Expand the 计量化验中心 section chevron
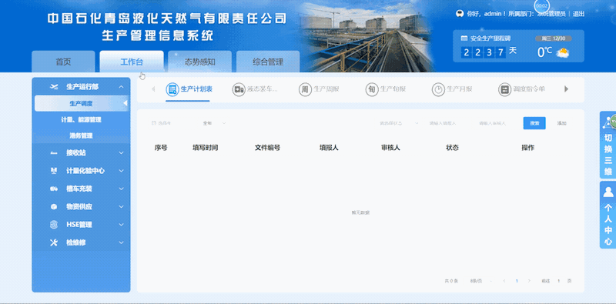 121,171
